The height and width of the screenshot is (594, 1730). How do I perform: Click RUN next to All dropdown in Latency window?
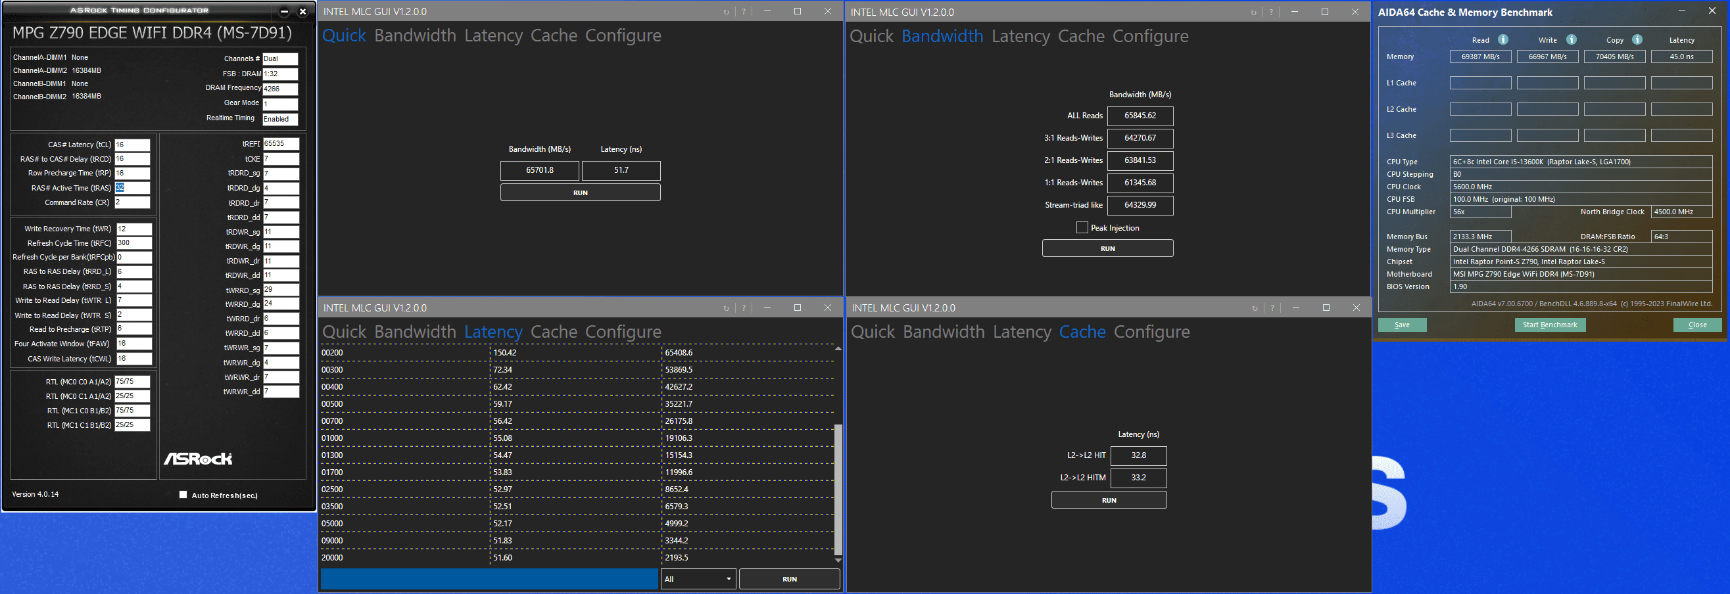[790, 579]
